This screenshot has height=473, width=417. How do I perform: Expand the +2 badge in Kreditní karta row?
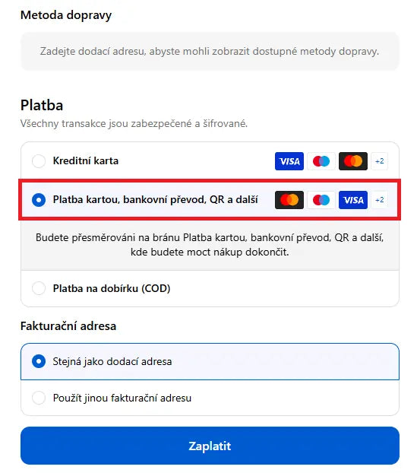tap(379, 161)
